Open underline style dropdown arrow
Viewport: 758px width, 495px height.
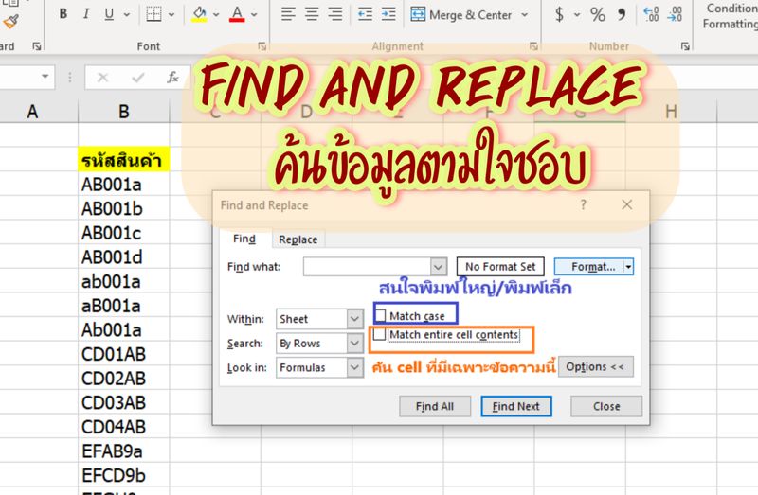coord(127,15)
